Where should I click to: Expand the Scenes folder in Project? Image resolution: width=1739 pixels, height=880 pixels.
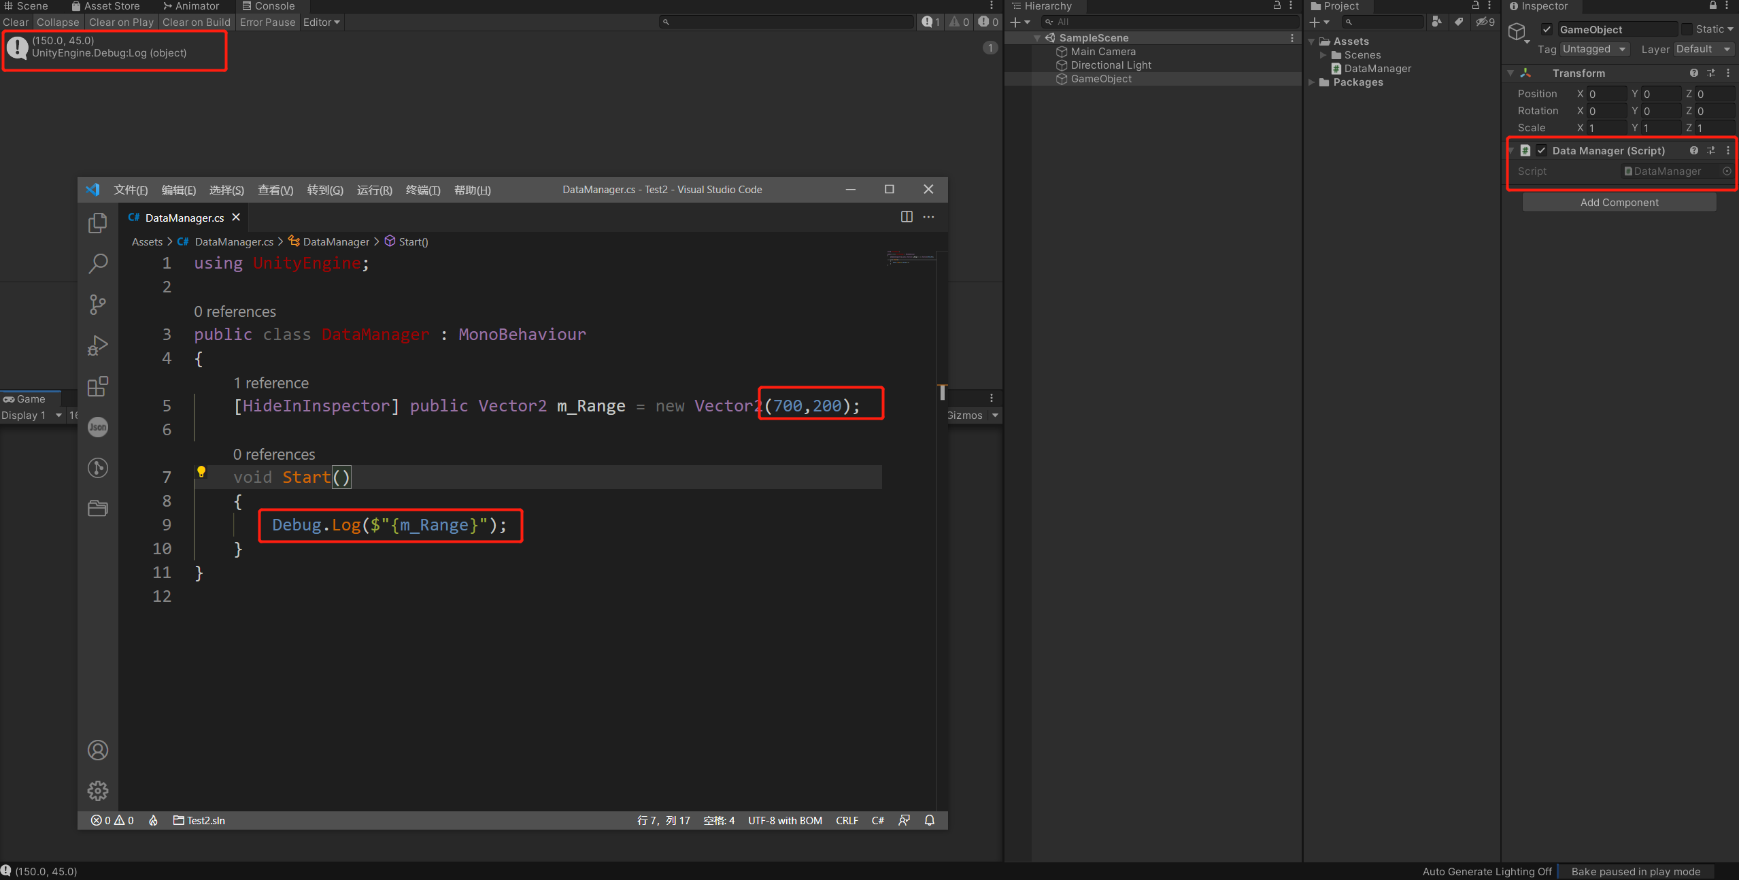click(1323, 55)
